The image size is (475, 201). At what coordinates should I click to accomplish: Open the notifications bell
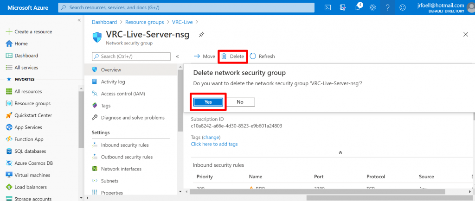(358, 7)
